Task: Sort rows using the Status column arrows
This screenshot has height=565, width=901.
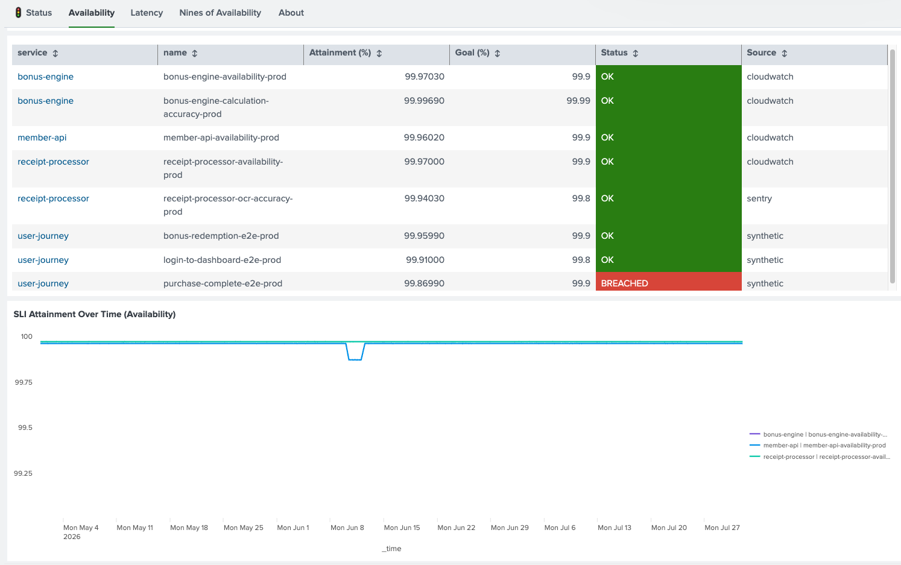Action: point(636,54)
